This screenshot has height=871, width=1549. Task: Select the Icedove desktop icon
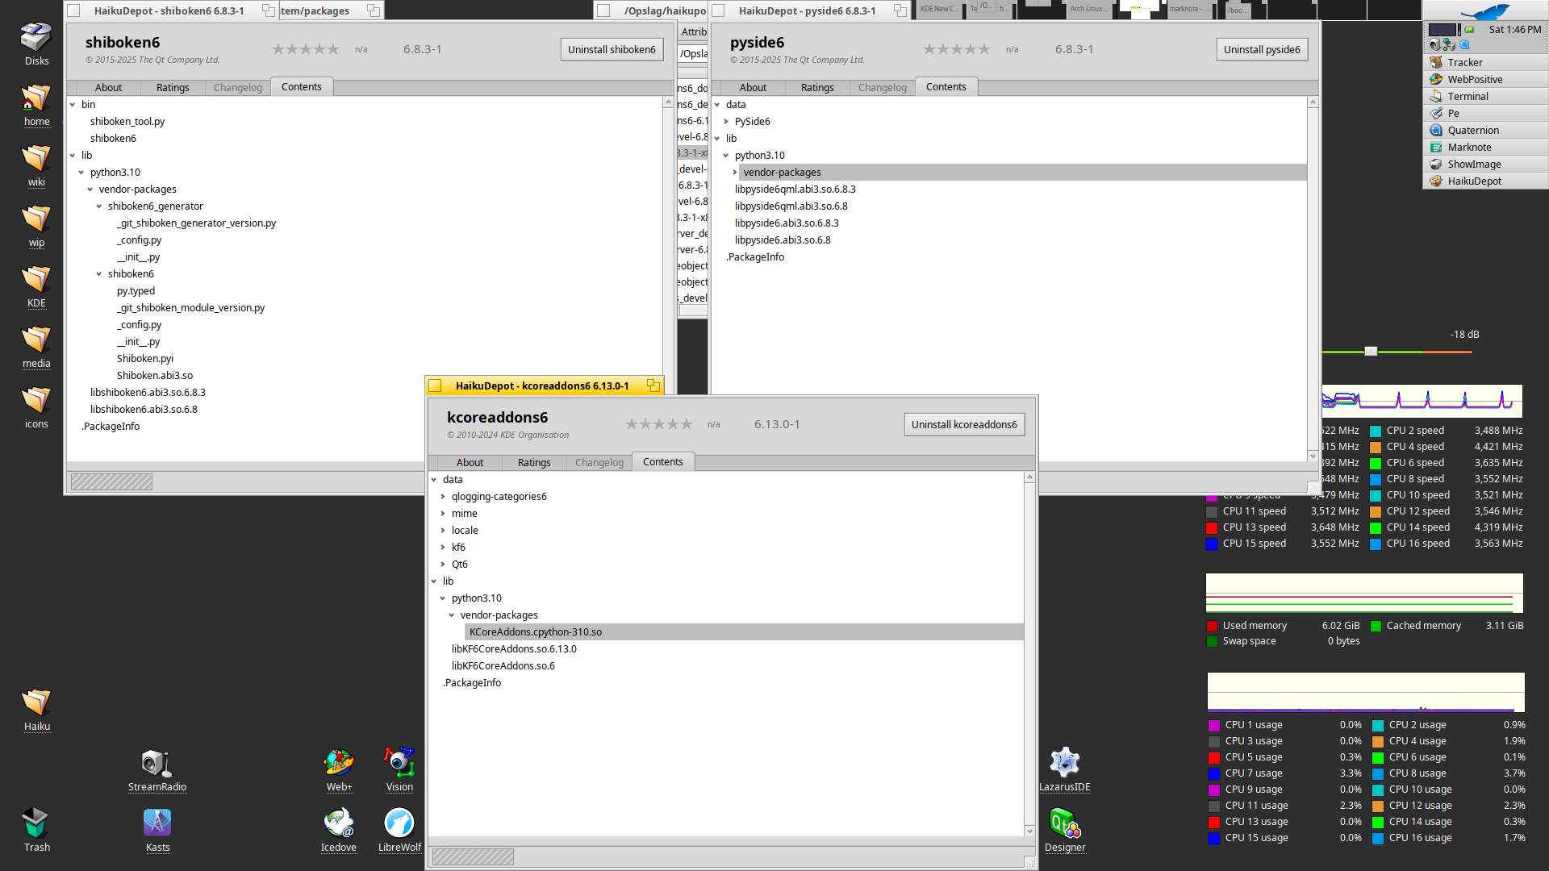(x=339, y=830)
